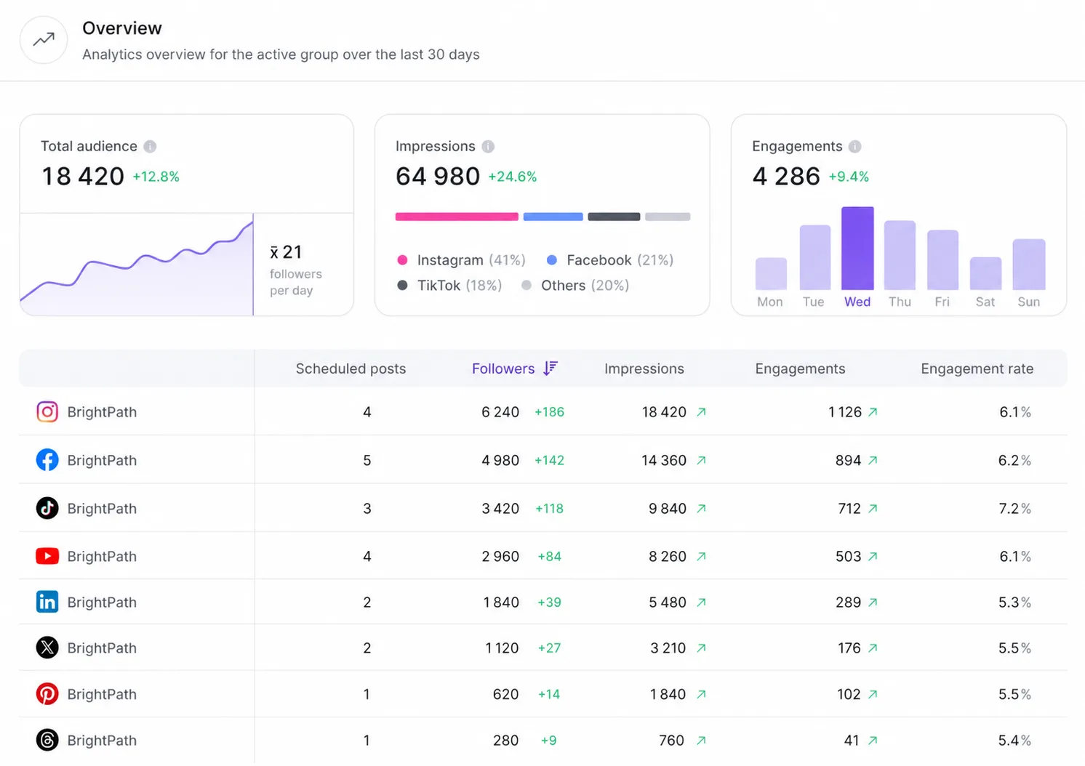Image resolution: width=1085 pixels, height=766 pixels.
Task: Click impressions trend arrow beside 14 360
Action: 701,460
